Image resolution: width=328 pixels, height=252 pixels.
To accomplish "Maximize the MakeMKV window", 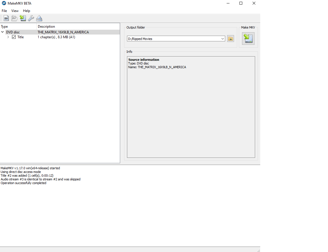I will 241,3.
